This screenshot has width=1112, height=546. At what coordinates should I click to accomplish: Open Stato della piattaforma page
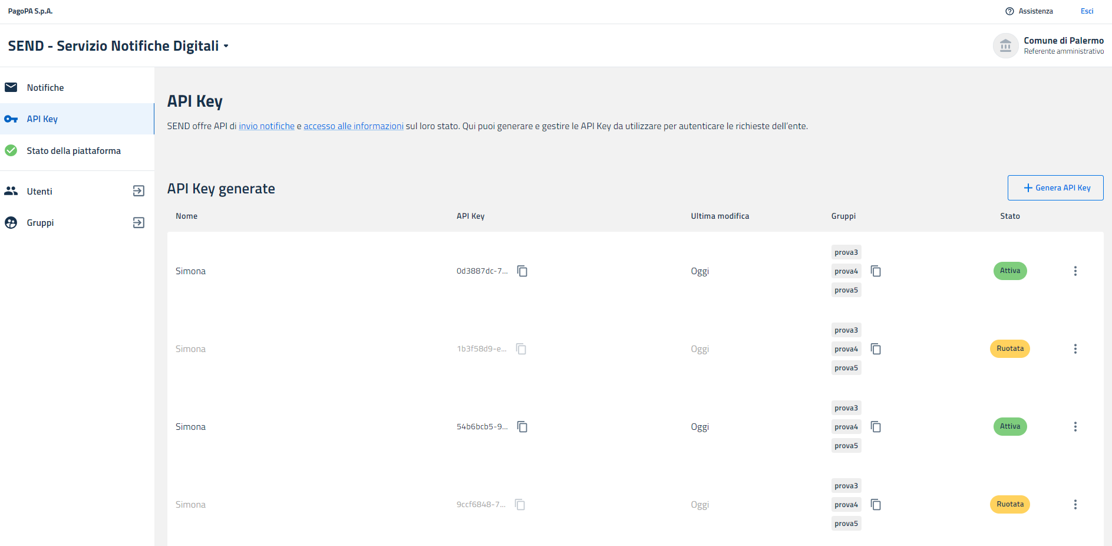coord(74,151)
